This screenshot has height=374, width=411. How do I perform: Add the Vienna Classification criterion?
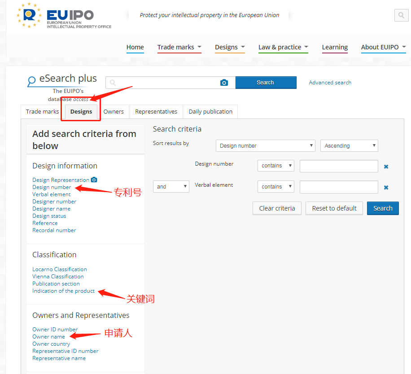(x=58, y=277)
